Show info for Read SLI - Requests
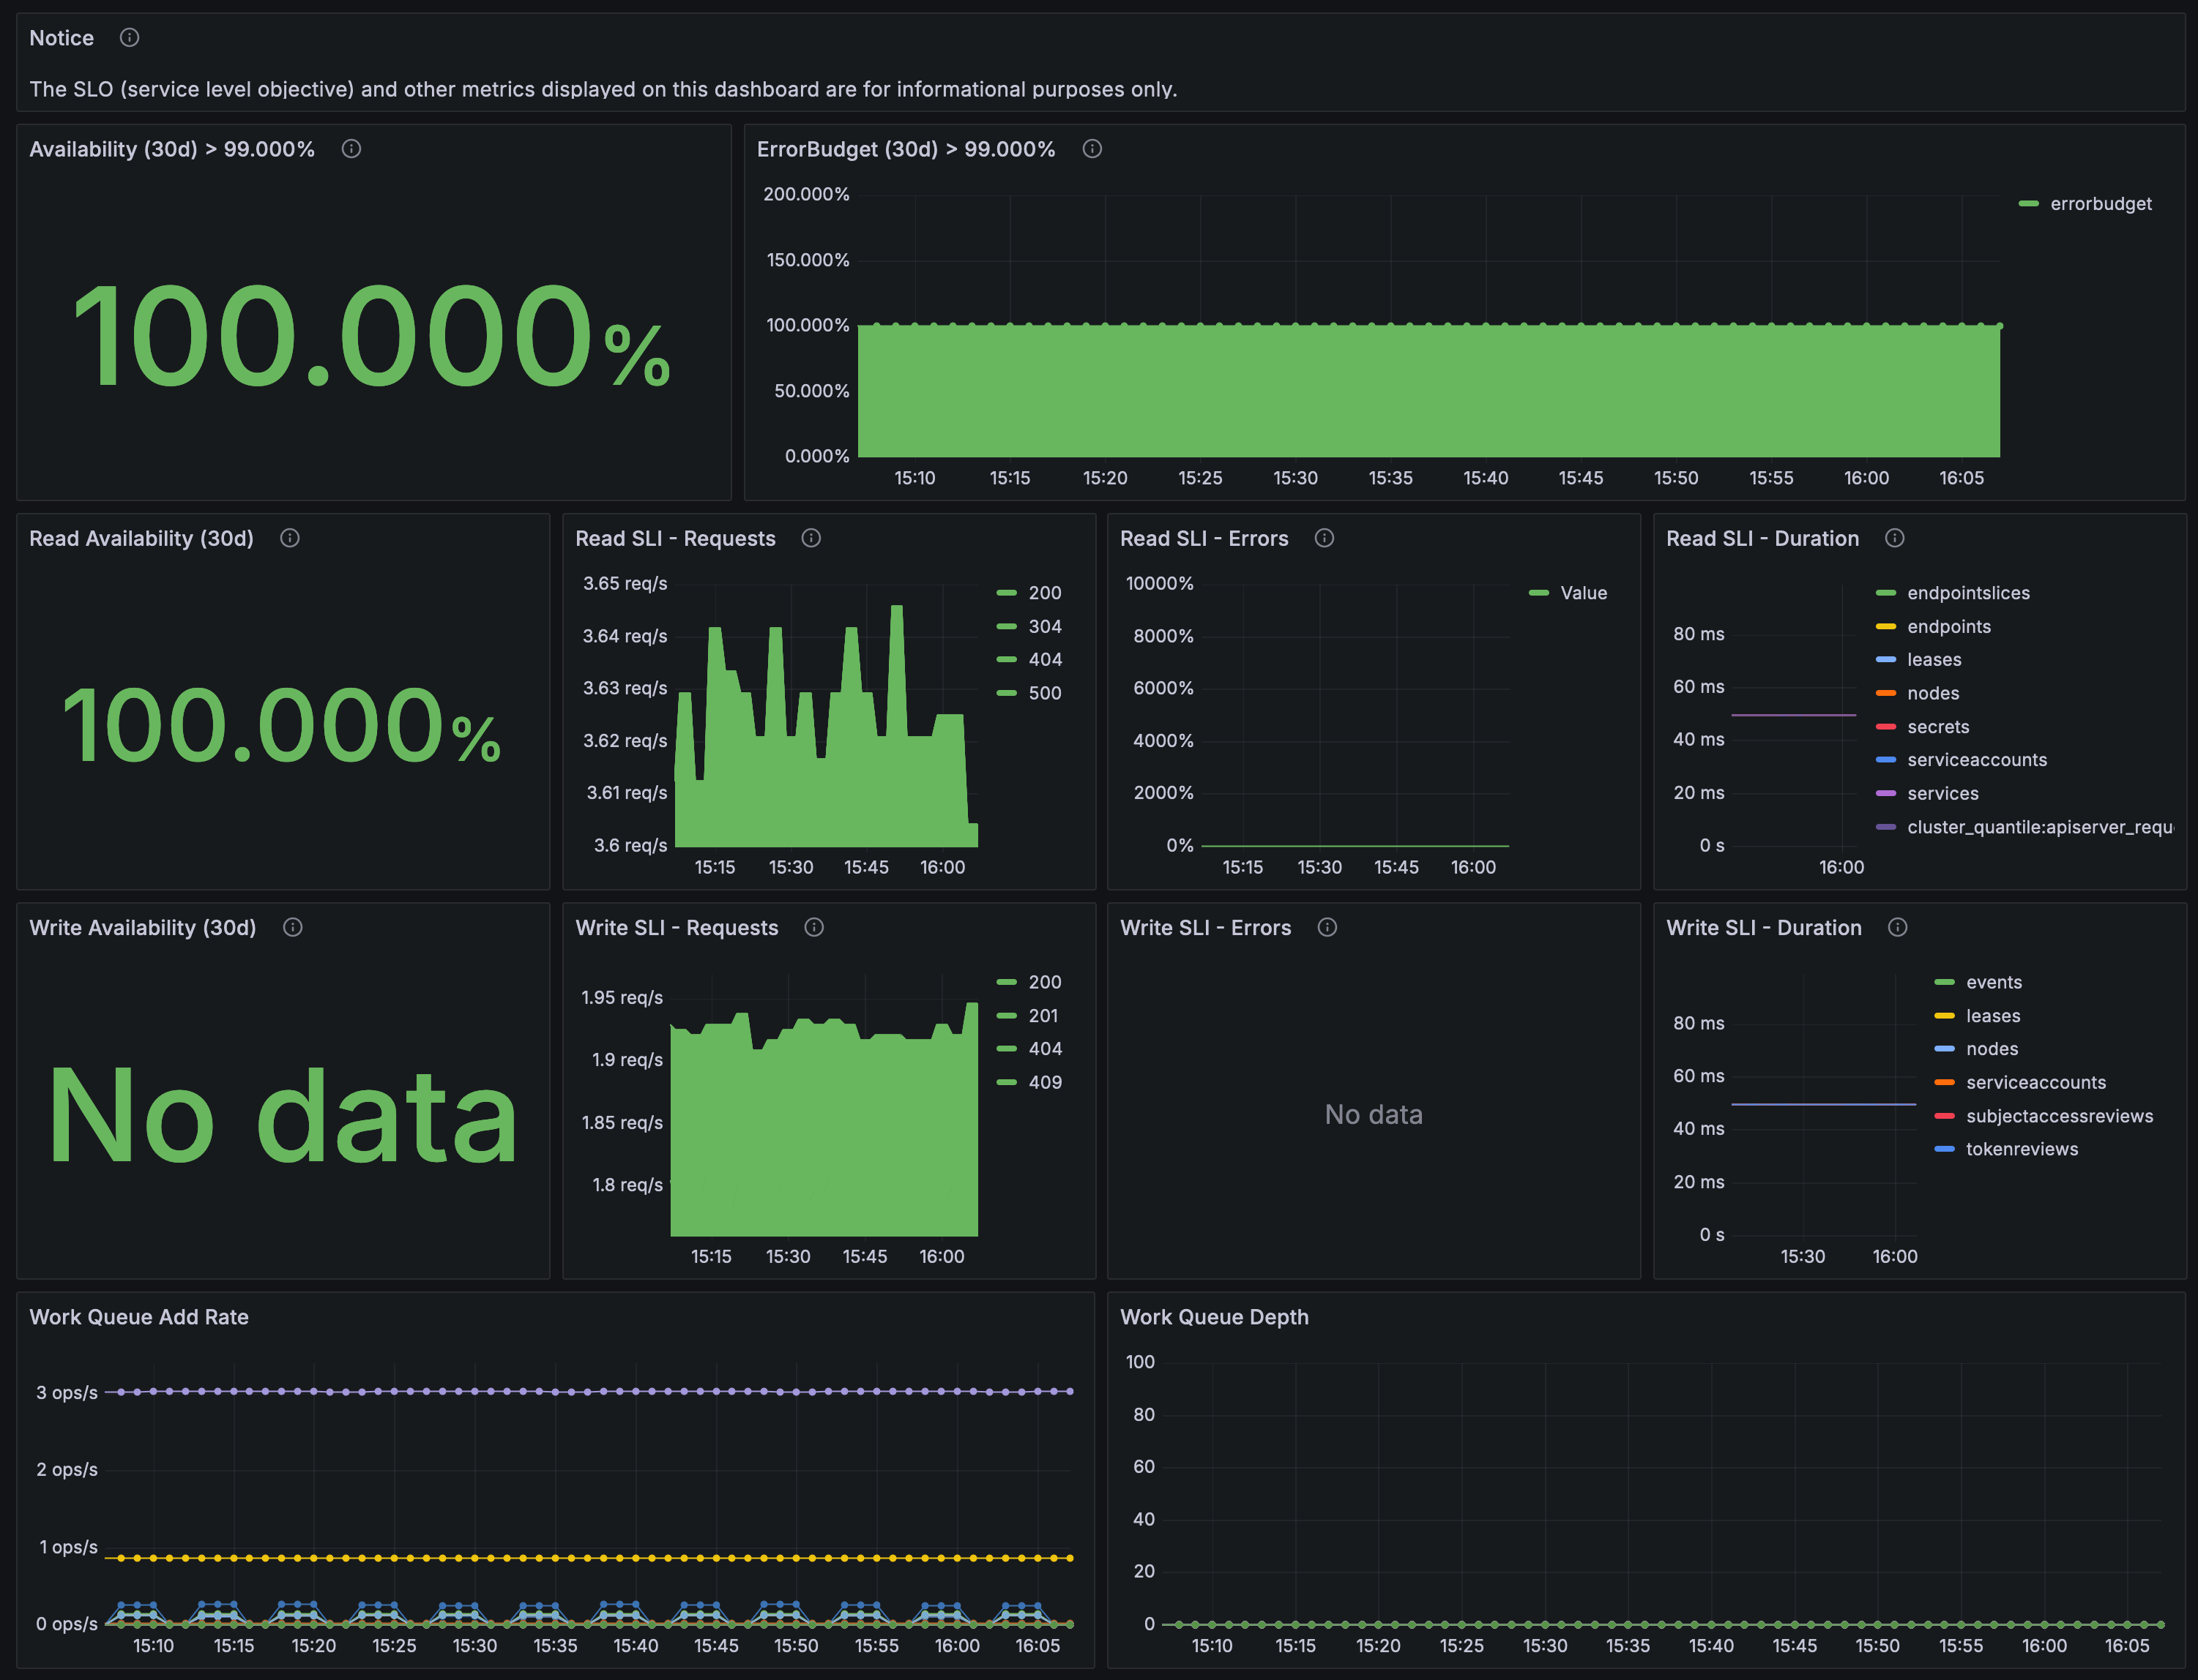 tap(811, 538)
